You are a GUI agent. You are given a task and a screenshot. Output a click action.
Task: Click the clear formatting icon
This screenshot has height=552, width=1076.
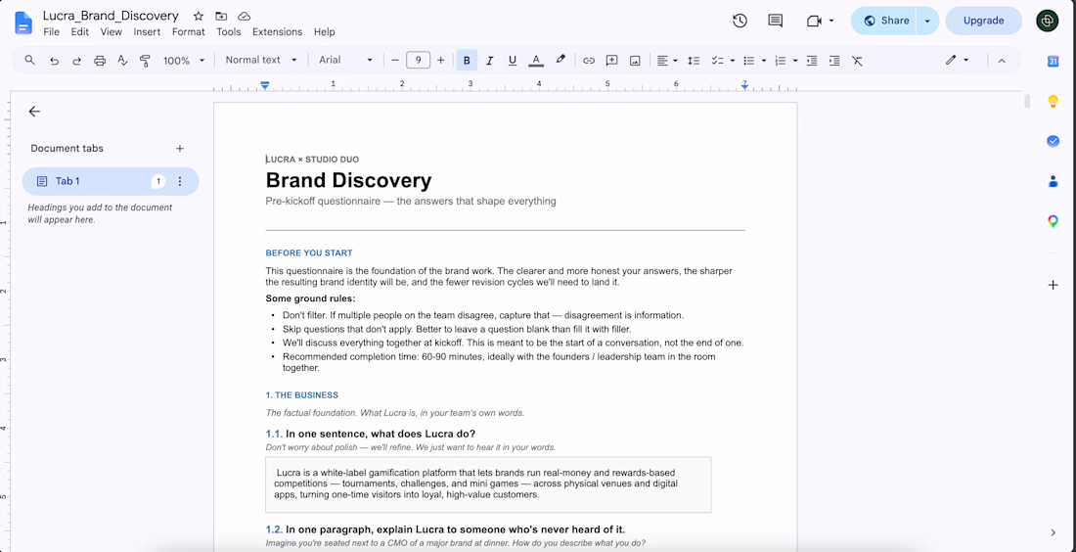pyautogui.click(x=857, y=61)
